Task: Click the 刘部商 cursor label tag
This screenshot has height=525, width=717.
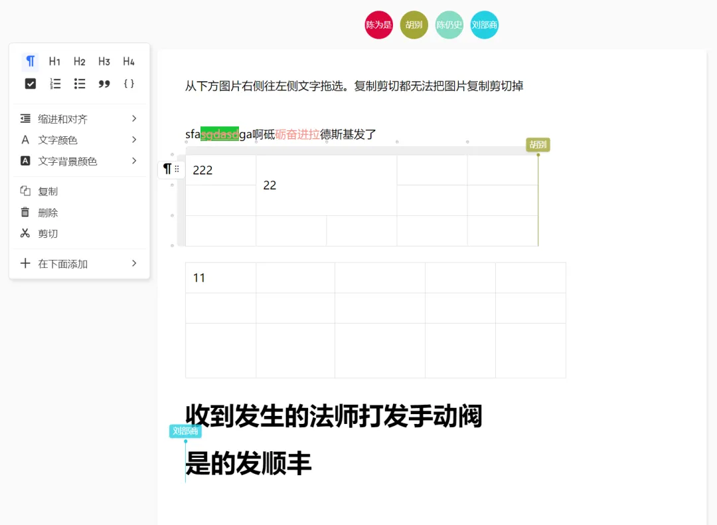Action: click(x=185, y=431)
